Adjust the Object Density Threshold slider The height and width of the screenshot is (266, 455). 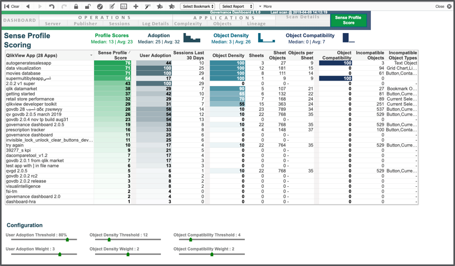coord(109,240)
